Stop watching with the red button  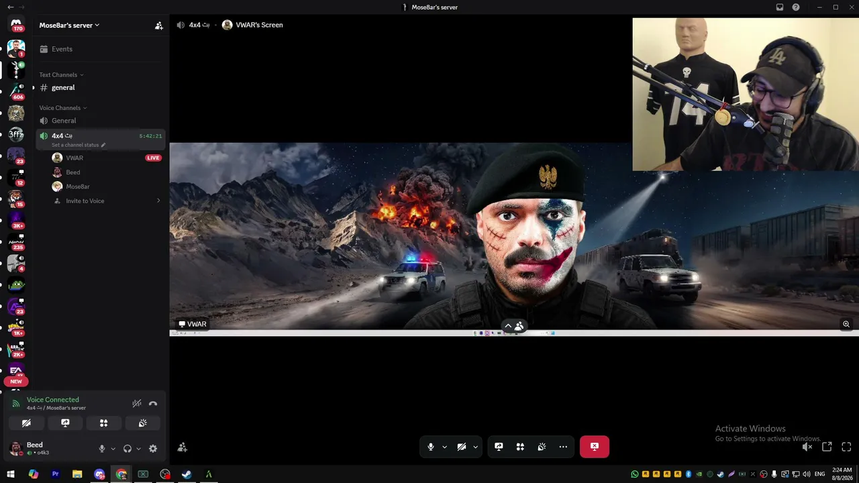click(595, 447)
